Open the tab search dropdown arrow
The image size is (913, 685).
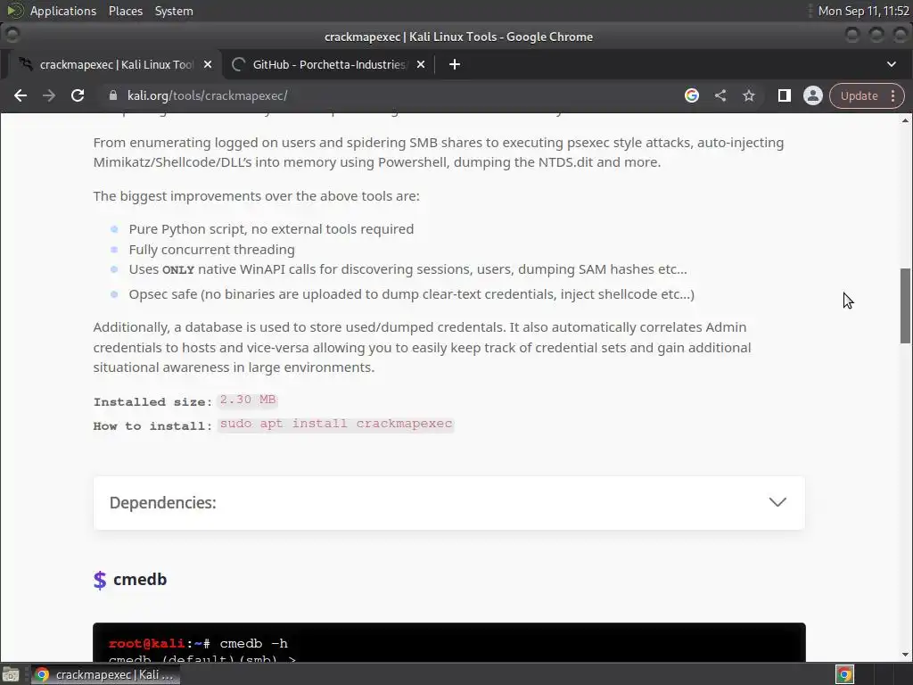(892, 64)
